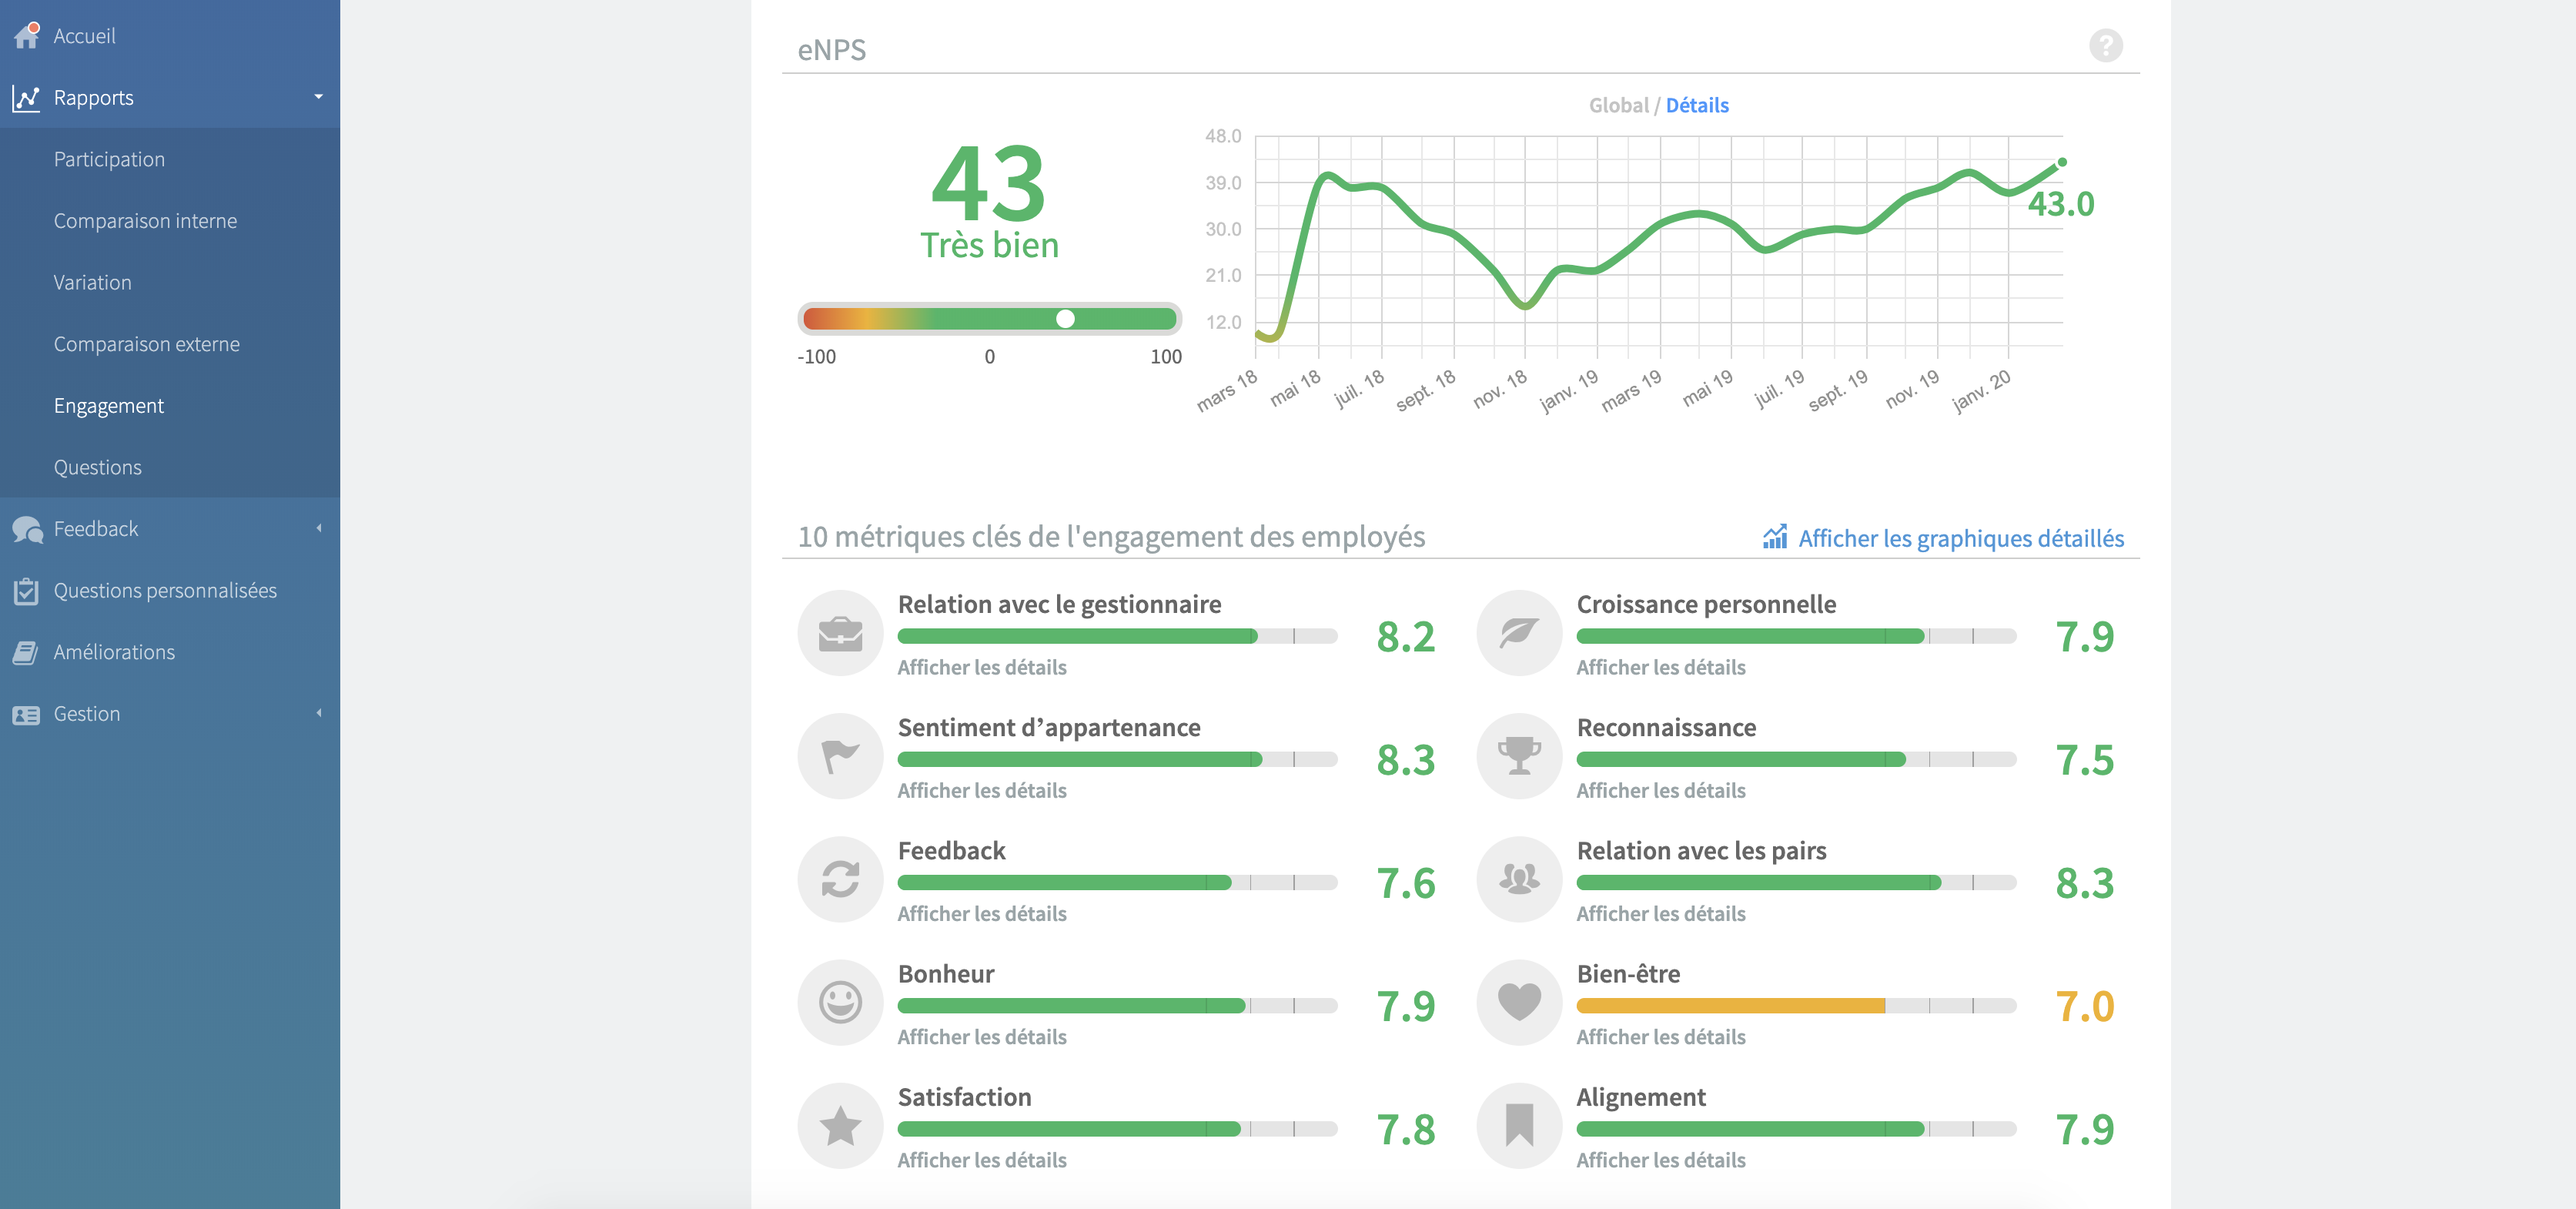Screen dimensions: 2576x1209
Task: Click the trophy icon for Reconnaissance
Action: (x=1518, y=756)
